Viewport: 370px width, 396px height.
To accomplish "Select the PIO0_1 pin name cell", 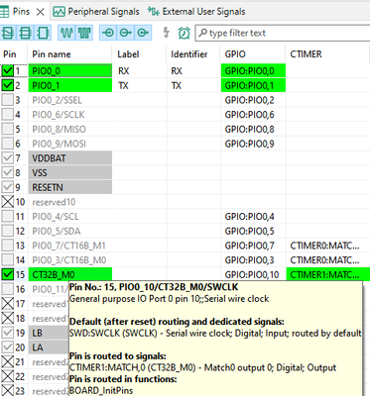I will 70,85.
